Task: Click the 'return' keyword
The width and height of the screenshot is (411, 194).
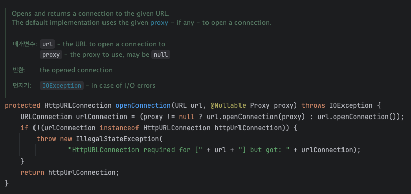Action: coord(32,173)
